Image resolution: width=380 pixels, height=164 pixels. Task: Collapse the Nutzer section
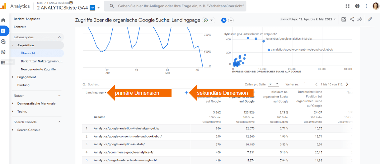(59, 96)
